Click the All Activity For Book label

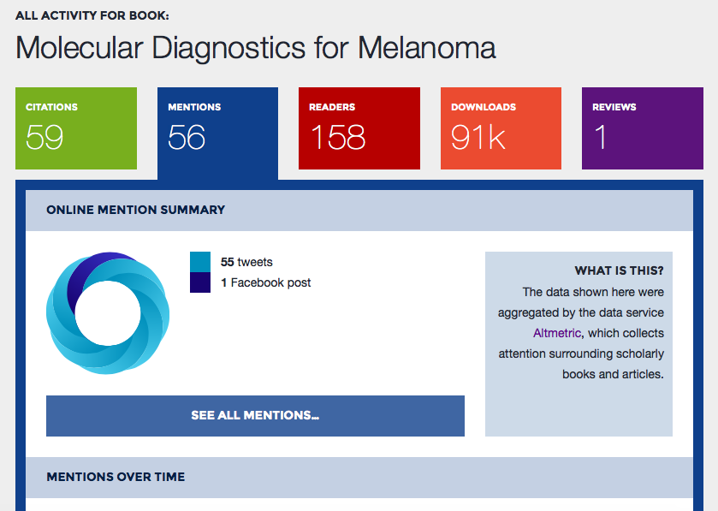[x=92, y=15]
